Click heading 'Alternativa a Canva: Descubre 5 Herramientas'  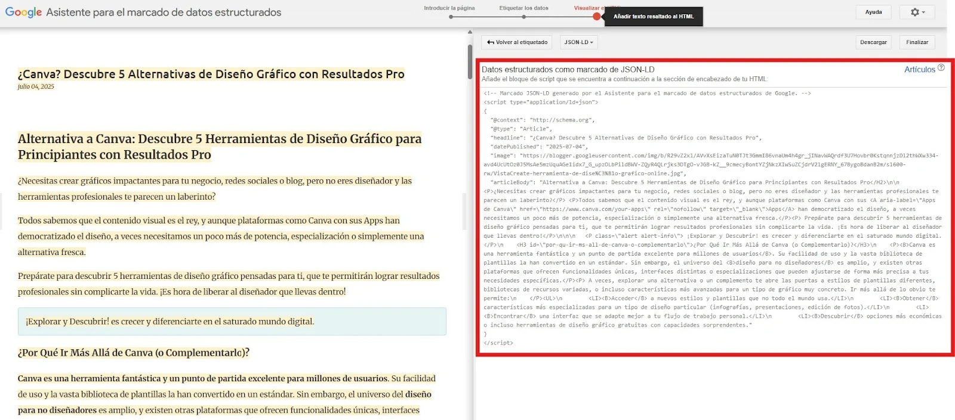[x=220, y=147]
